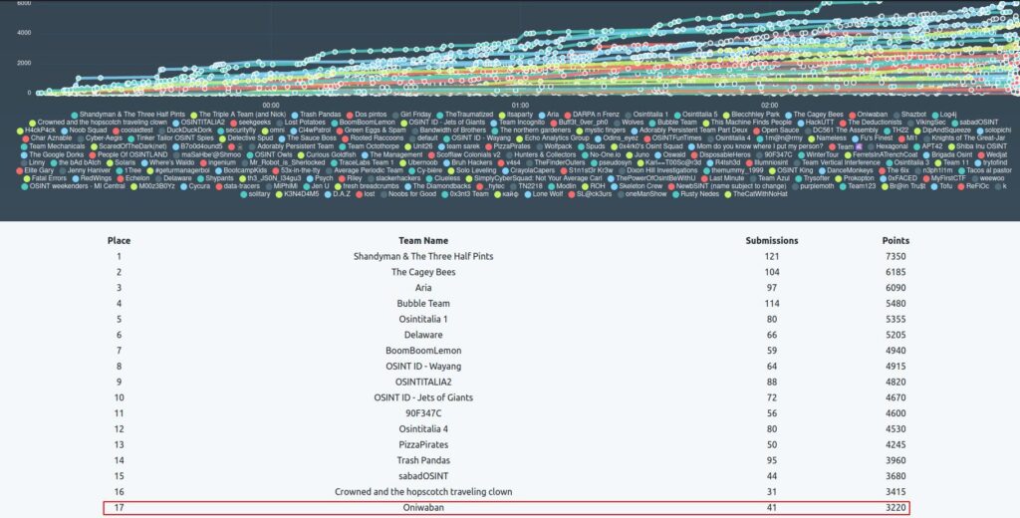Click the 02:00 time axis label

point(769,105)
